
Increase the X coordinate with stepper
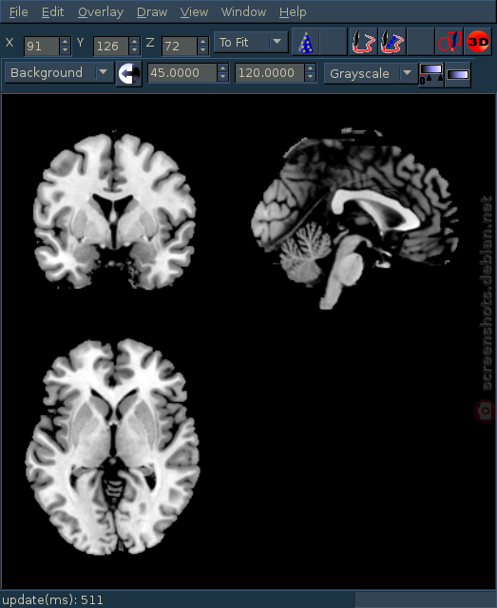pyautogui.click(x=66, y=41)
